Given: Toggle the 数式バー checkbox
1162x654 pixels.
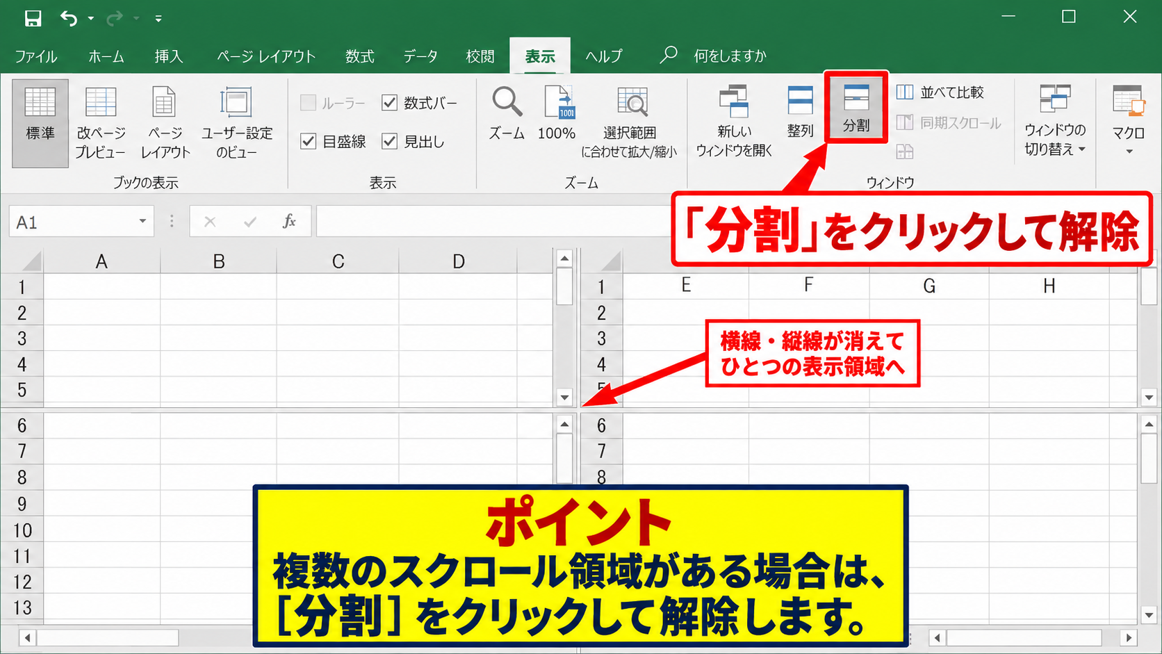Looking at the screenshot, I should click(389, 103).
